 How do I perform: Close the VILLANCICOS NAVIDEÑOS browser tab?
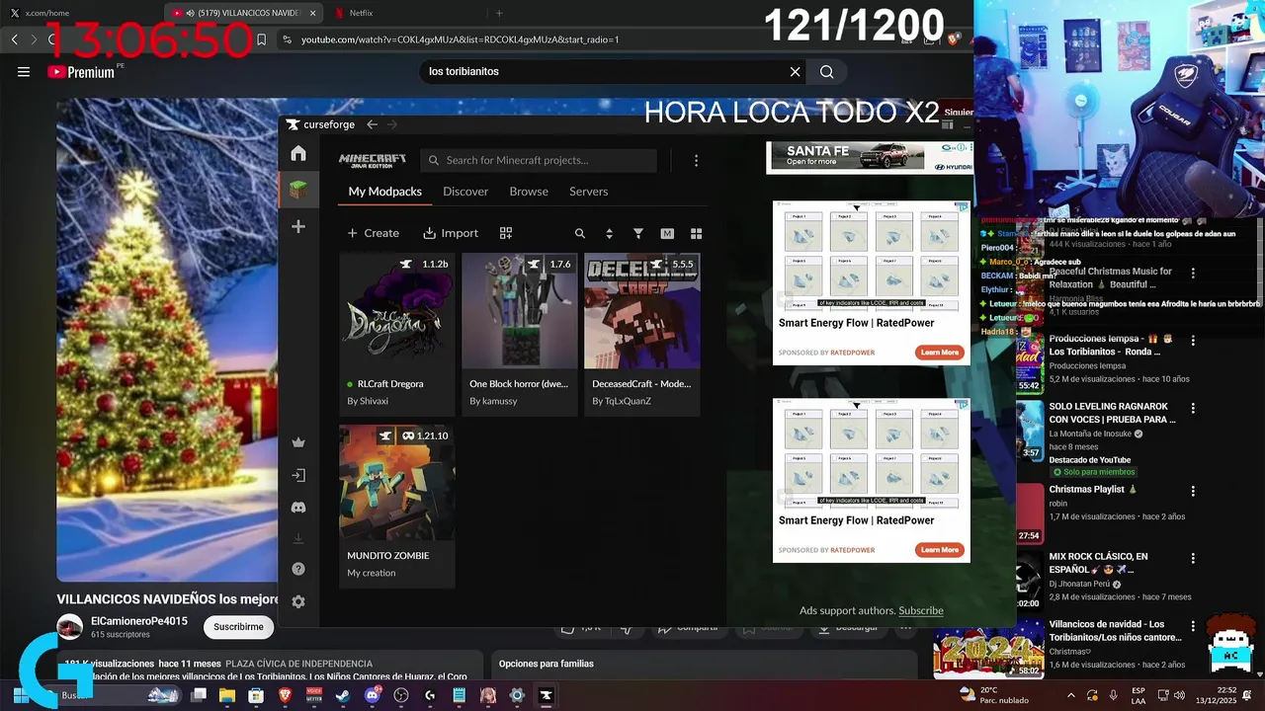click(313, 13)
